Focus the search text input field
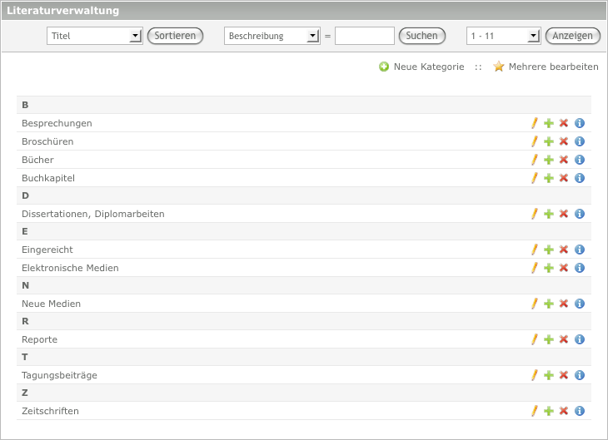This screenshot has height=440, width=608. [365, 36]
